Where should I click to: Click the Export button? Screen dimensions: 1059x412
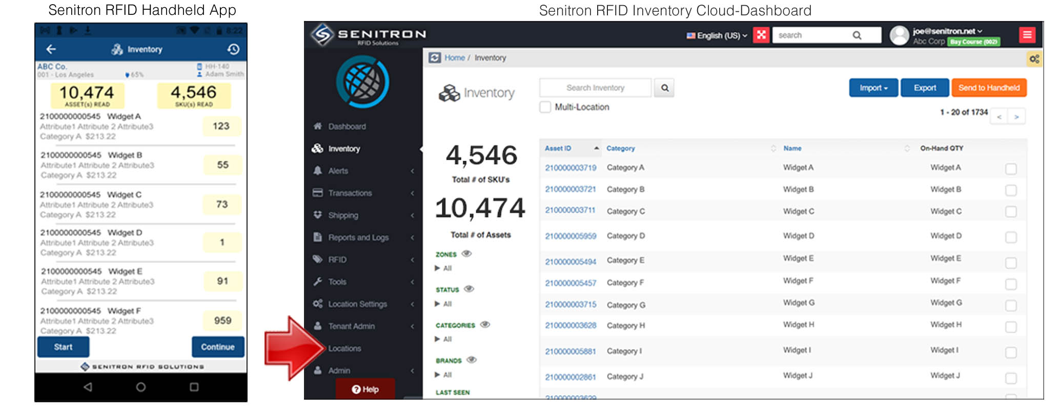(925, 88)
